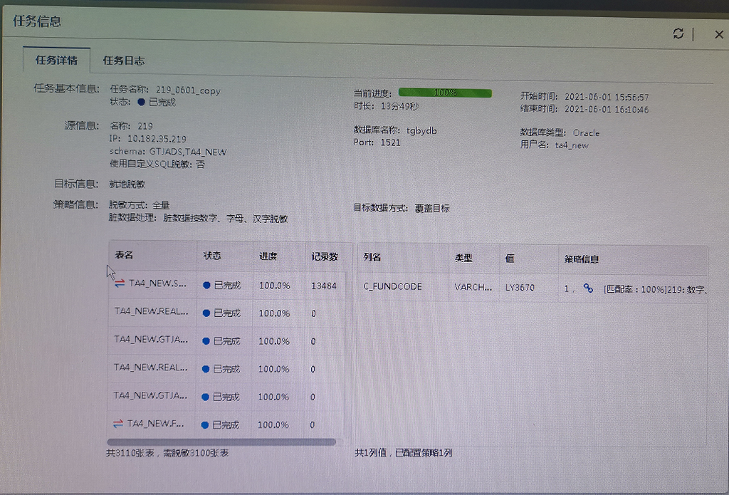Viewport: 729px width, 495px height.
Task: Select the C_FUNDCODE column row
Action: tap(393, 287)
